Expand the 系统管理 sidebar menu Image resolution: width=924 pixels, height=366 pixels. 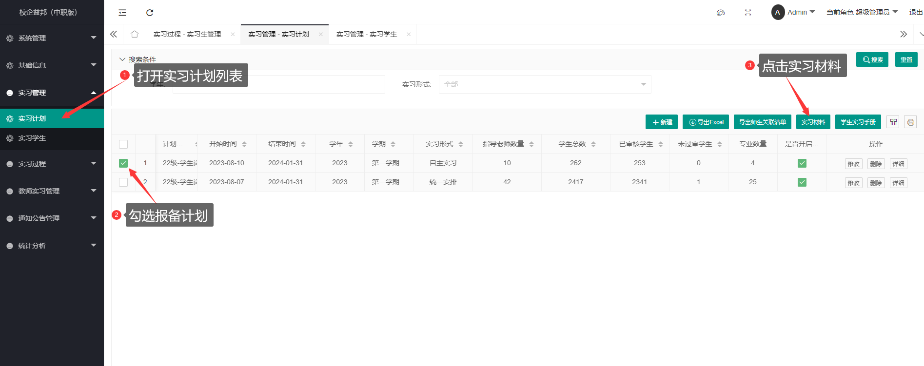[52, 38]
